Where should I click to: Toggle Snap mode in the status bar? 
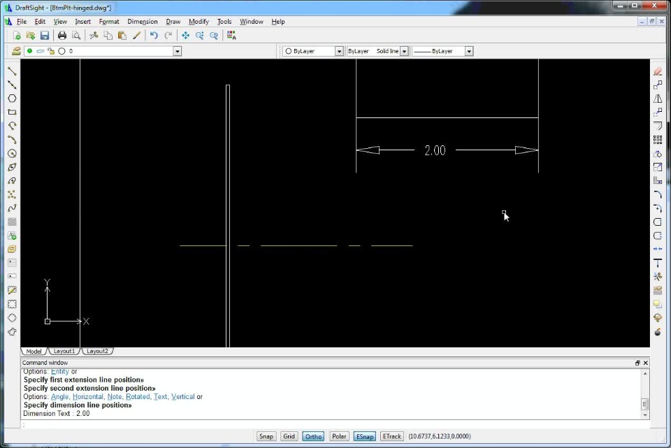(x=266, y=436)
